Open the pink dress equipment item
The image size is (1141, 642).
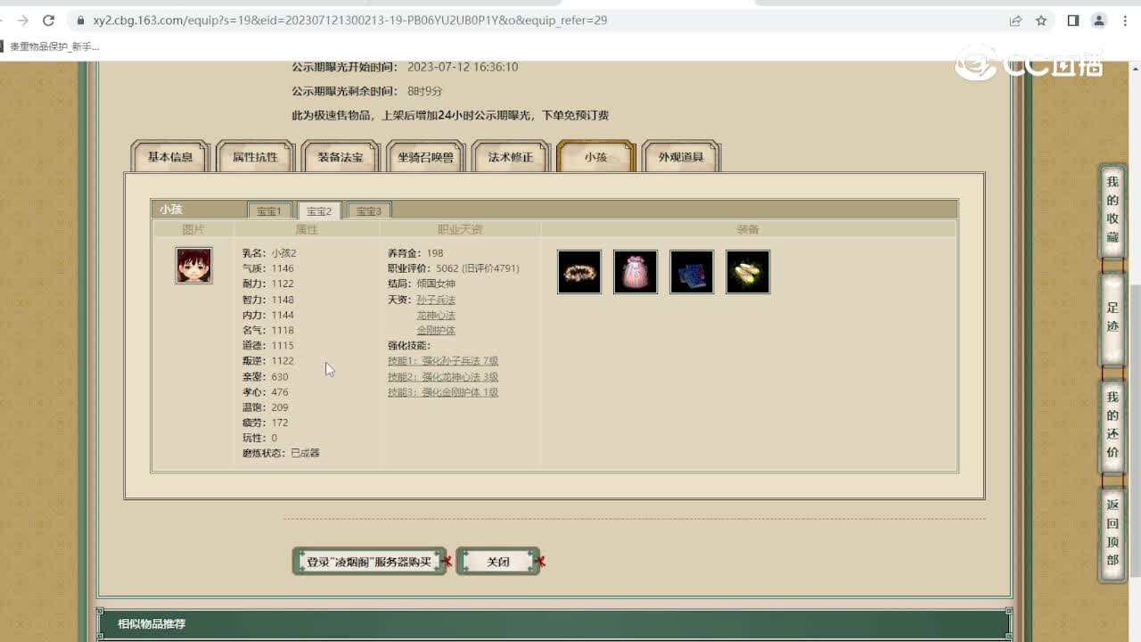click(x=636, y=272)
